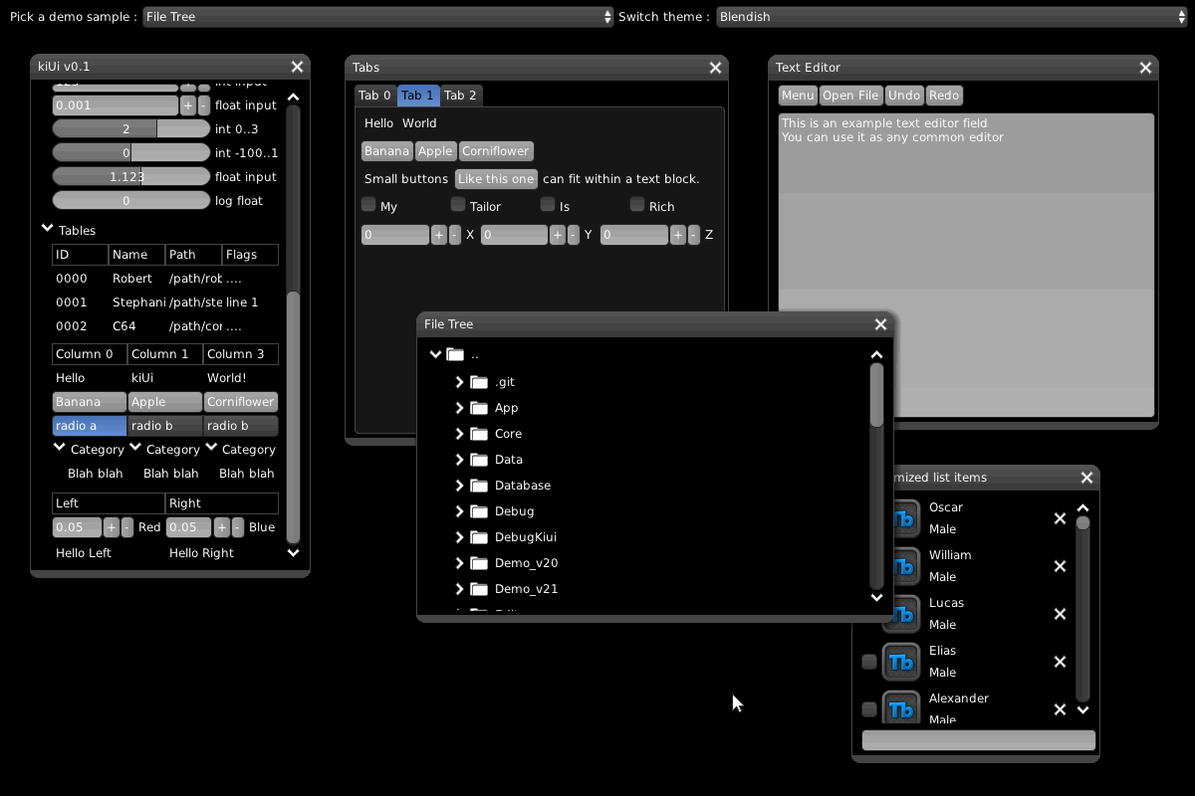This screenshot has width=1195, height=796.
Task: Click the Demo_v21 folder icon
Action: (x=479, y=589)
